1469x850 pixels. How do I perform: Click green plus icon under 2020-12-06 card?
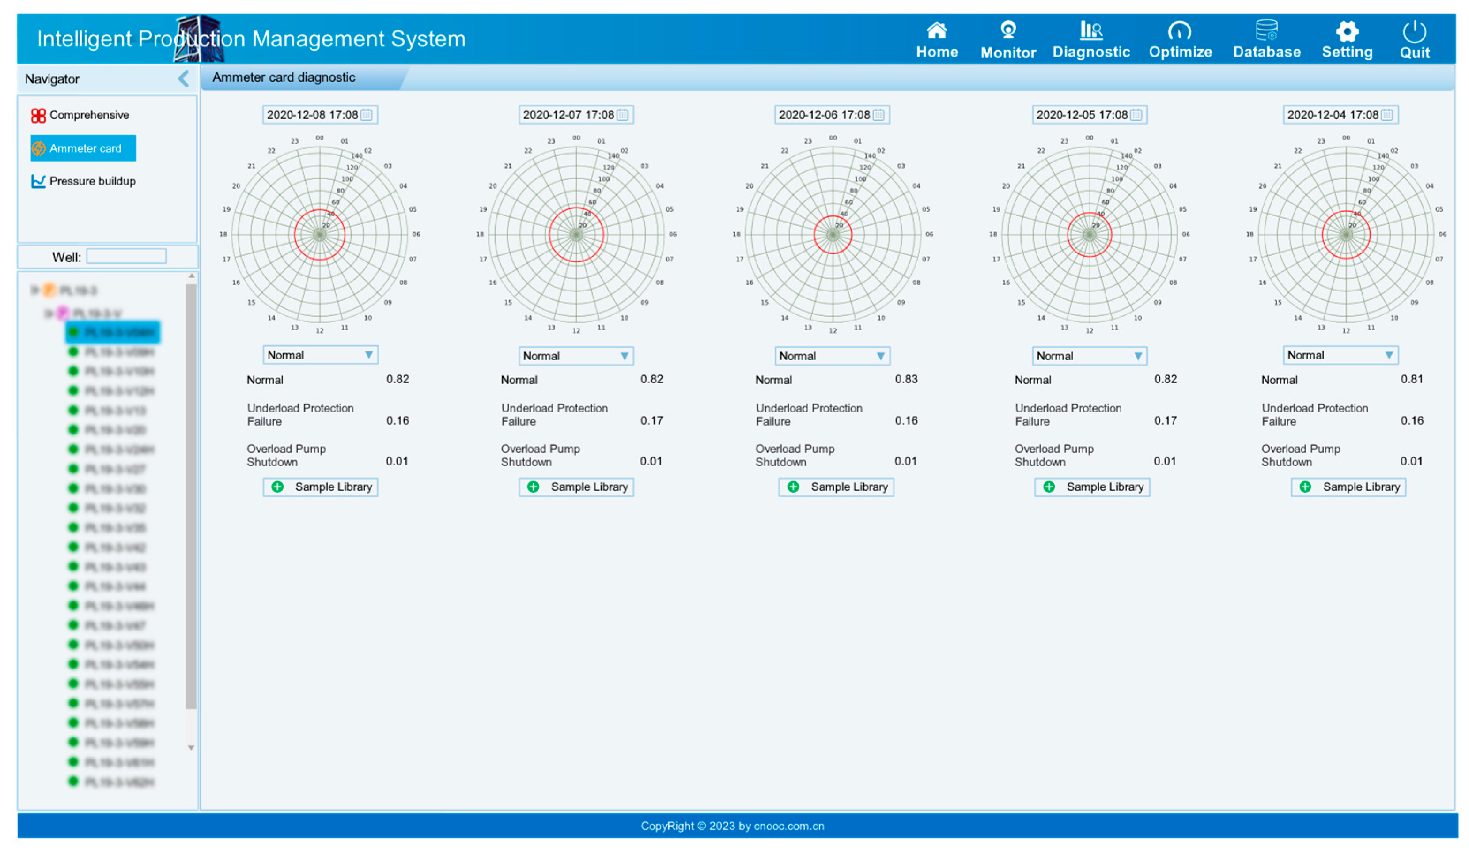point(793,487)
